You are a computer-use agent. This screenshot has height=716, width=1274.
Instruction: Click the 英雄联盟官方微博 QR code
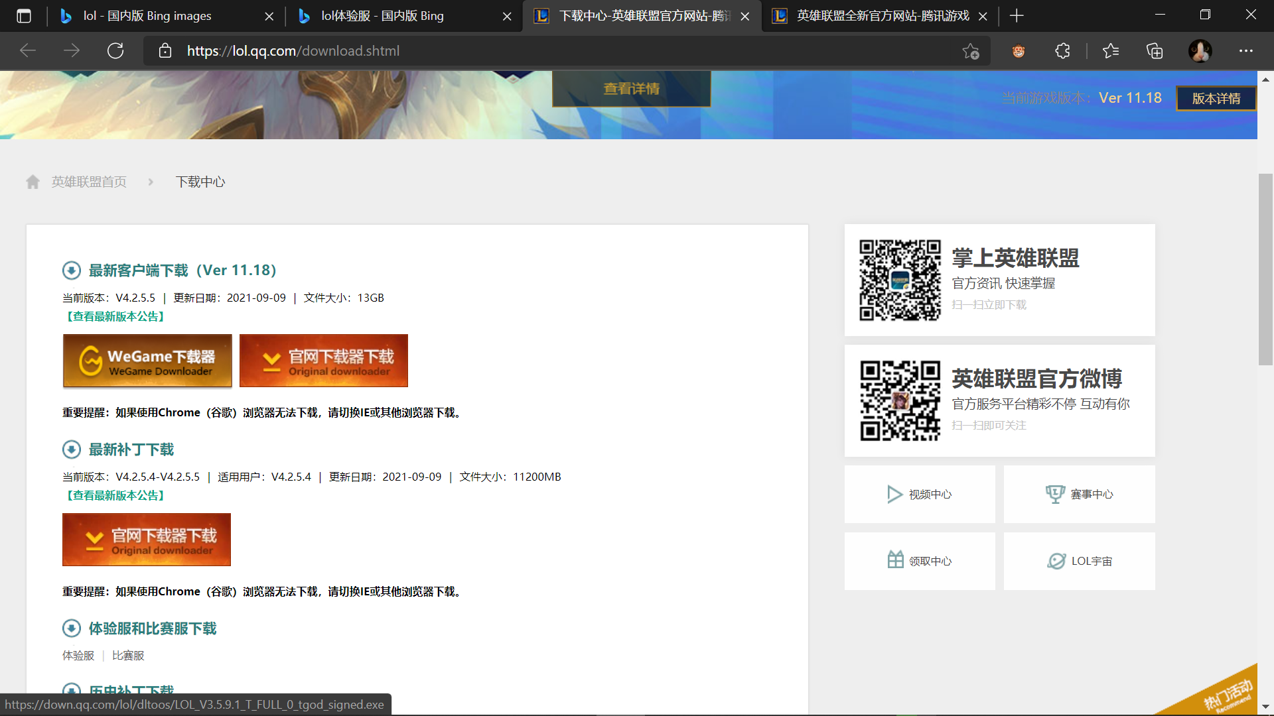pyautogui.click(x=900, y=400)
